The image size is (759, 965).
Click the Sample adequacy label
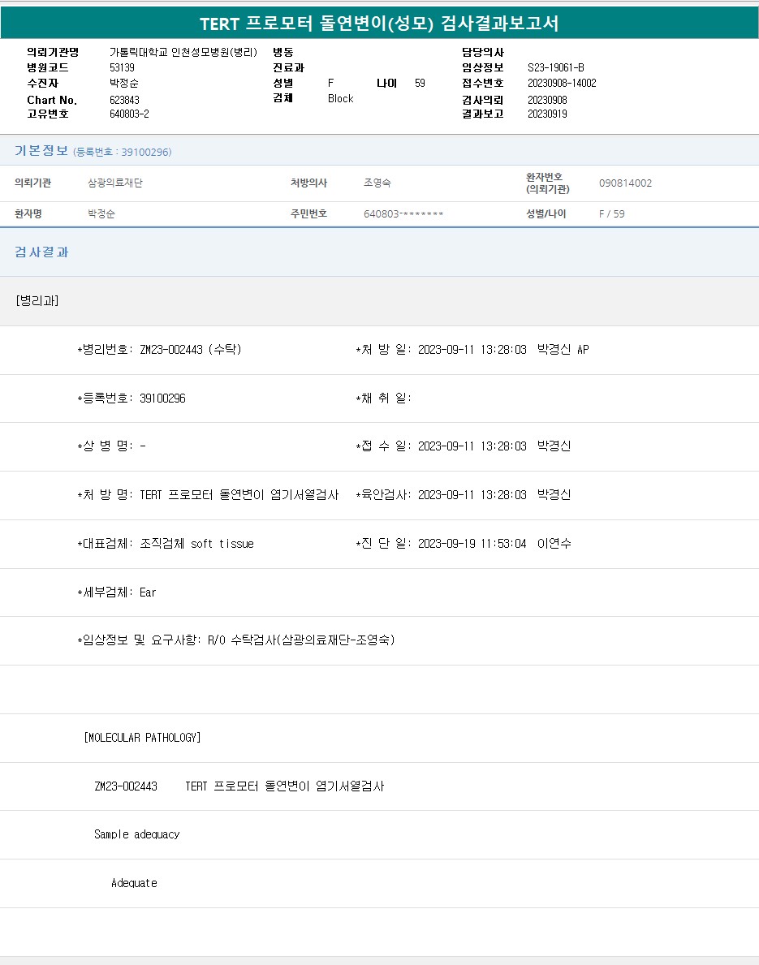click(136, 834)
